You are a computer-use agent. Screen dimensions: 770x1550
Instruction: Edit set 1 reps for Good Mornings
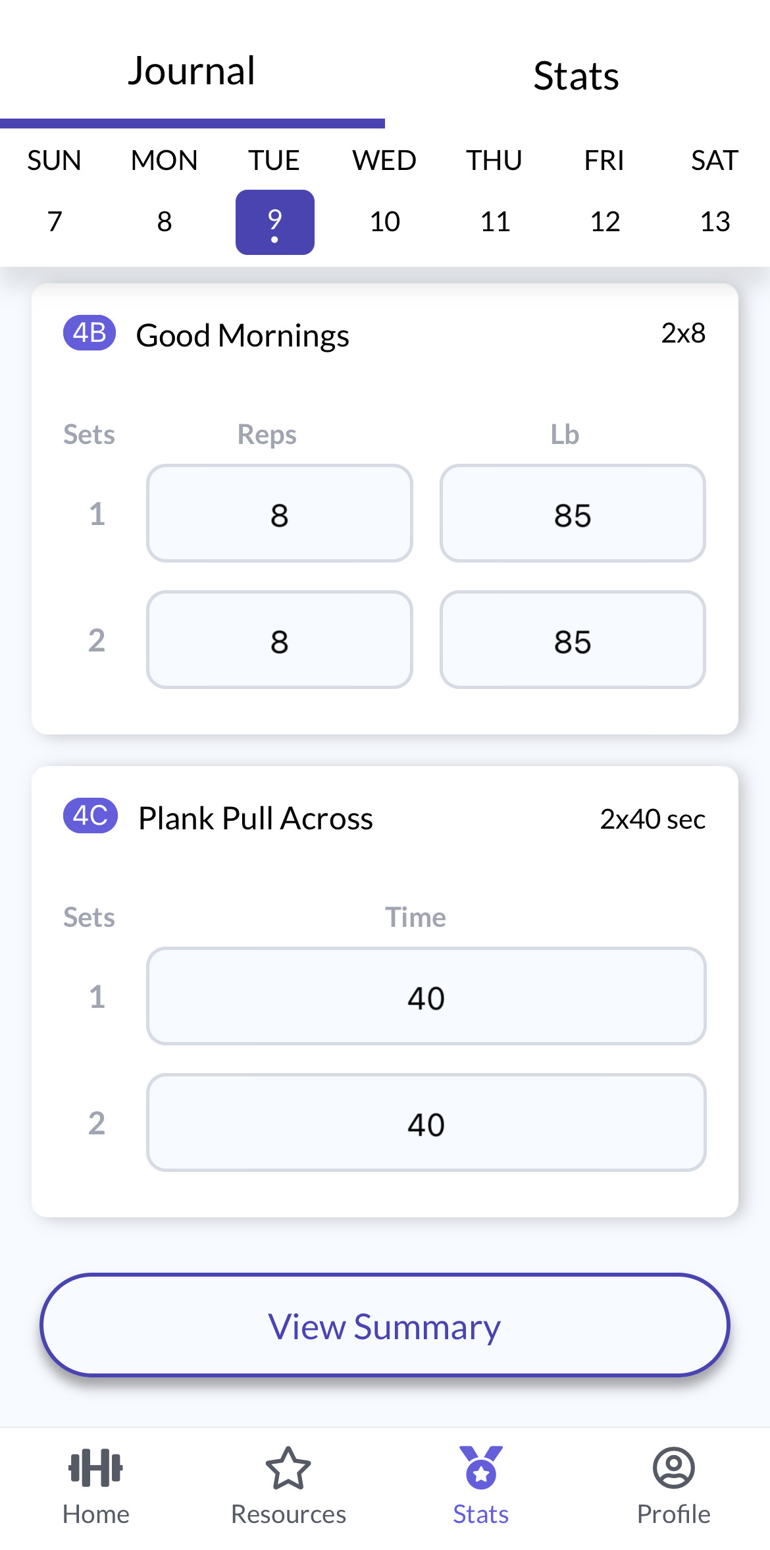(280, 513)
